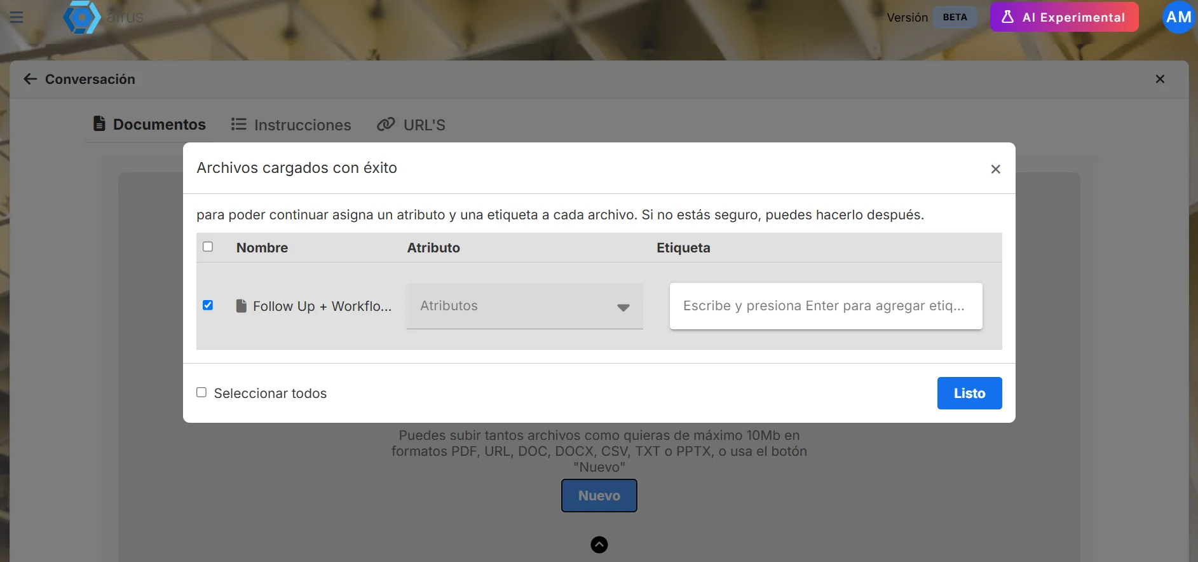This screenshot has width=1198, height=562.
Task: Click the airus hexagon logo
Action: (82, 17)
